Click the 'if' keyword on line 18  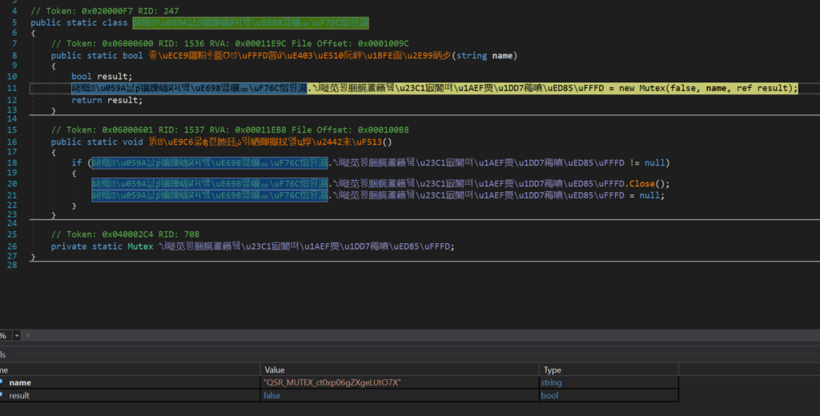pyautogui.click(x=76, y=162)
